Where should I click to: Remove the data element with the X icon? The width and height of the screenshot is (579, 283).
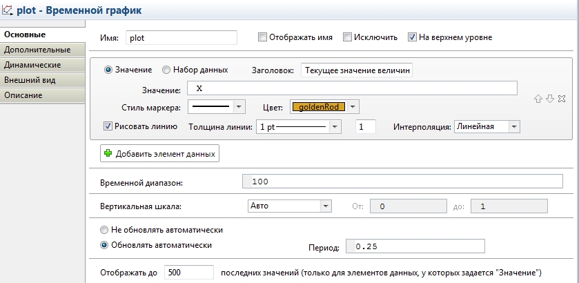click(x=562, y=99)
